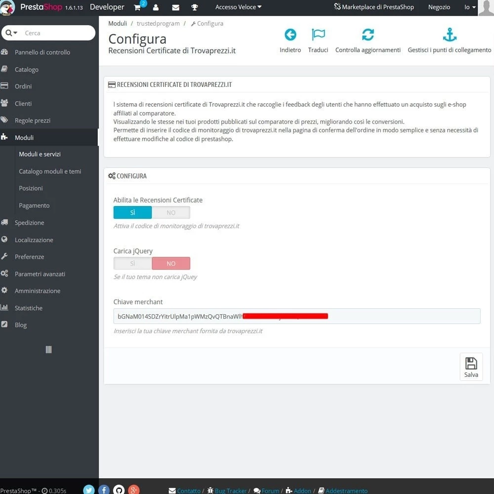Set Carica jQuery to SÌ
Viewport: 494px width, 494px height.
132,263
